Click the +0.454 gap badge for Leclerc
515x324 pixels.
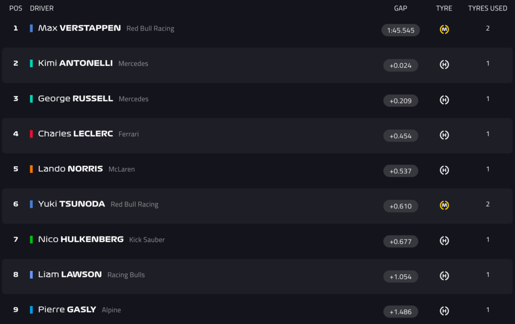tap(400, 136)
